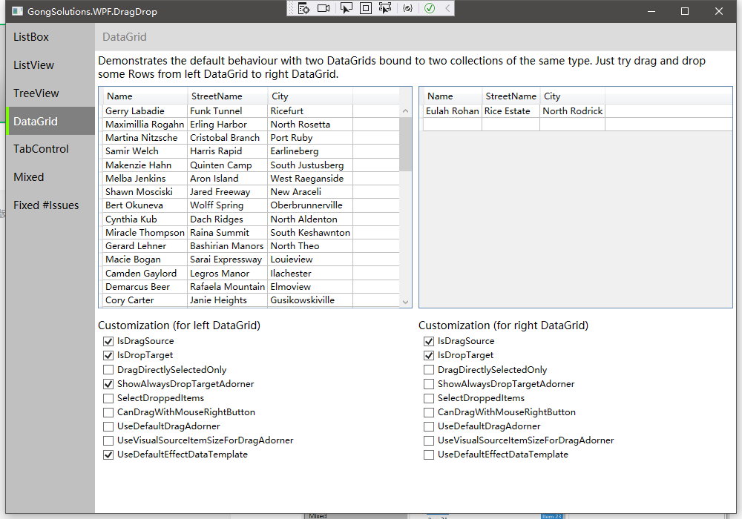Enable CanDragWithMouseRightButton for the right DataGrid
The image size is (742, 519).
[429, 412]
